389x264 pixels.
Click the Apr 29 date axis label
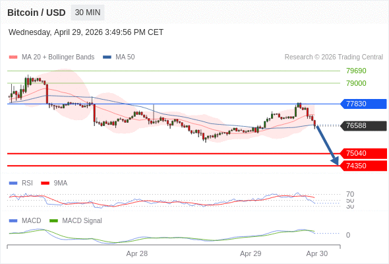pyautogui.click(x=251, y=253)
